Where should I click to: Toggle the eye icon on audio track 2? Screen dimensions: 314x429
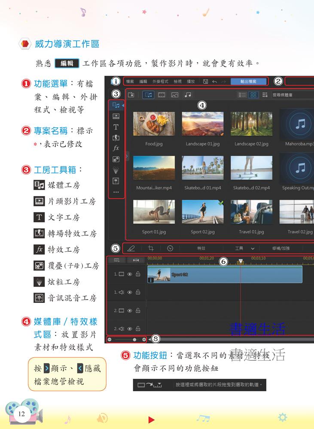130,329
